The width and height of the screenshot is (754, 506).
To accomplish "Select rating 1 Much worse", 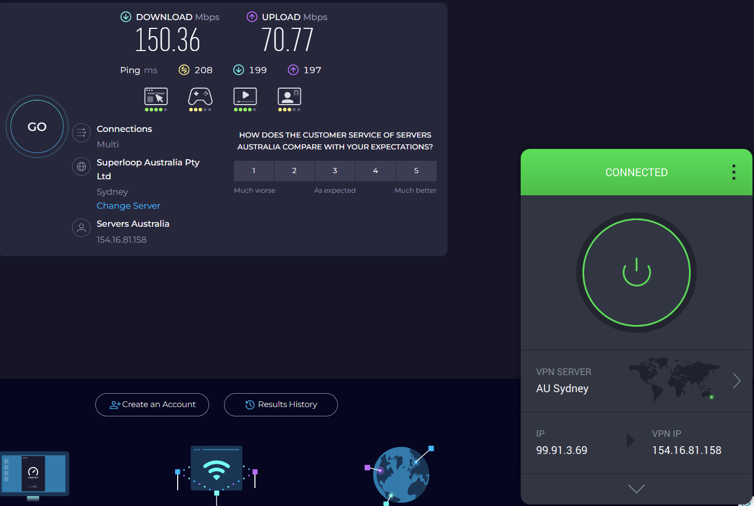I will pos(254,171).
